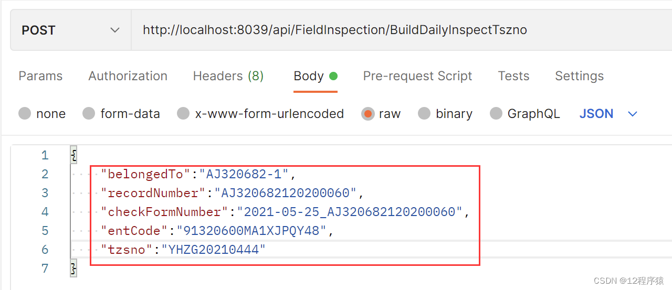The width and height of the screenshot is (672, 290).
Task: Open the Authorization tab
Action: coord(128,76)
